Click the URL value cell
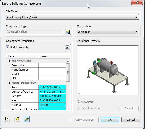This screenshot has width=145, height=129. pos(52,78)
